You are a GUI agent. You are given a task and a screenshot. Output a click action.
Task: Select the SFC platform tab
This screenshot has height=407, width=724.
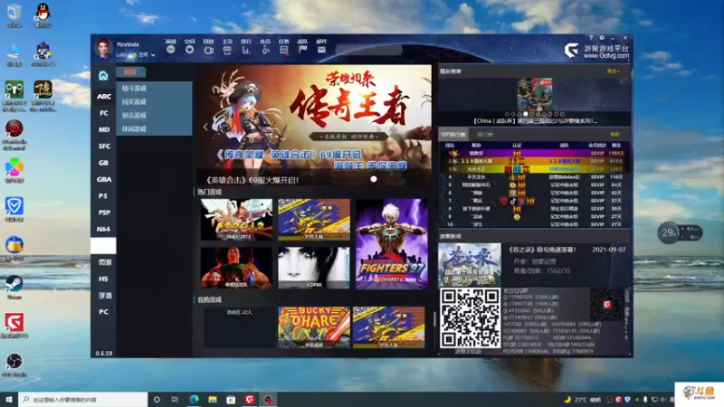point(103,147)
